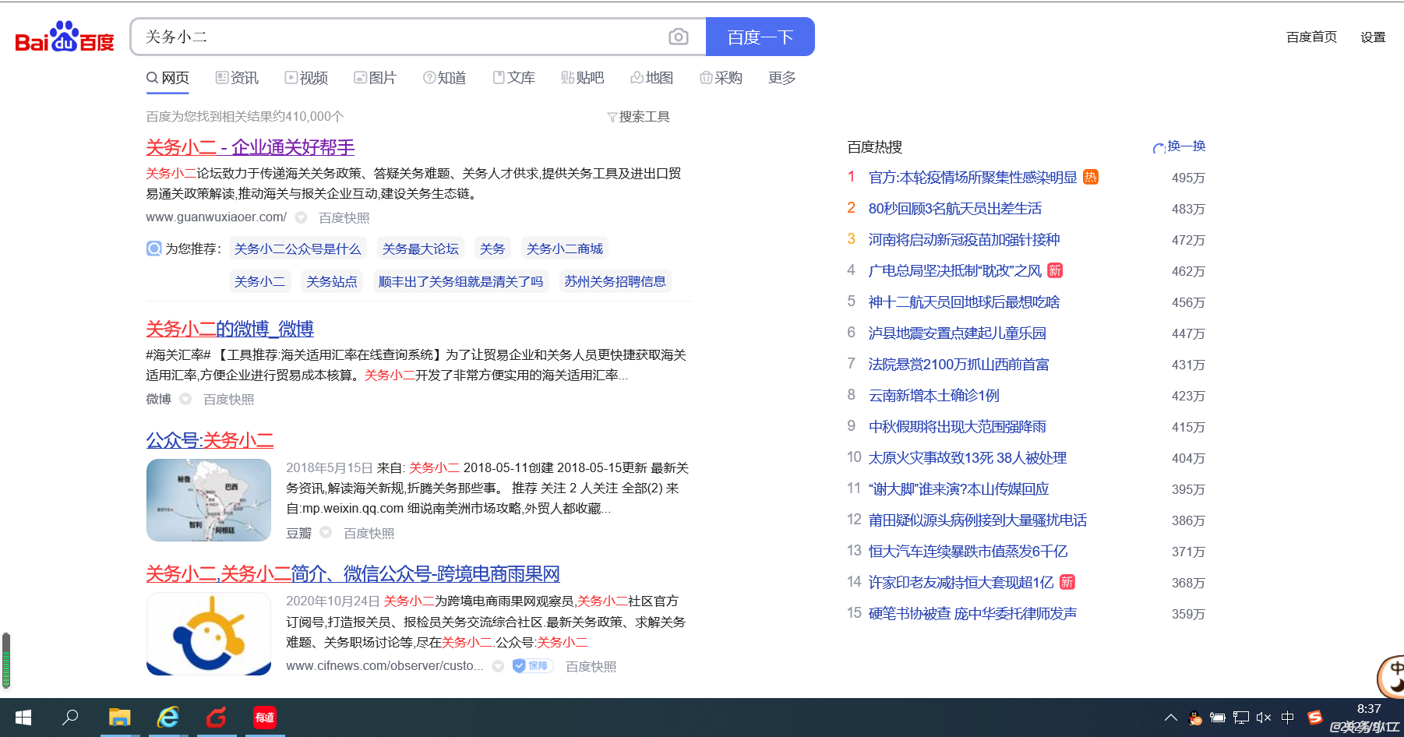This screenshot has height=737, width=1404.
Task: Open hot search 广电总局坚决抵制"耽改"之风
Action: 955,271
